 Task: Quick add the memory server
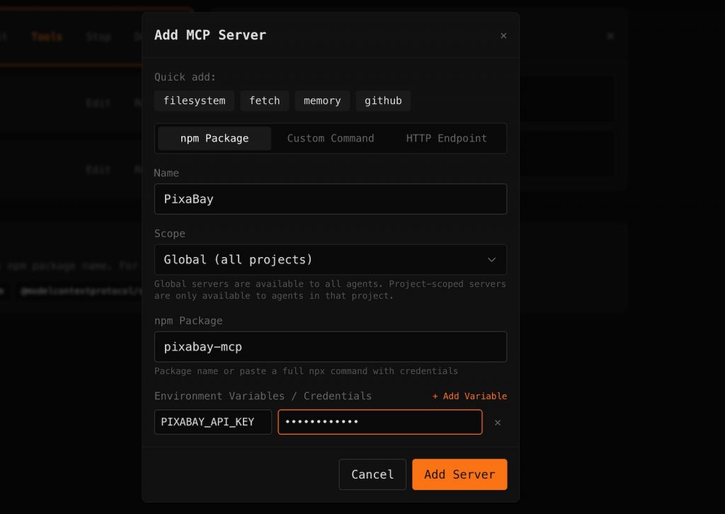tap(322, 101)
